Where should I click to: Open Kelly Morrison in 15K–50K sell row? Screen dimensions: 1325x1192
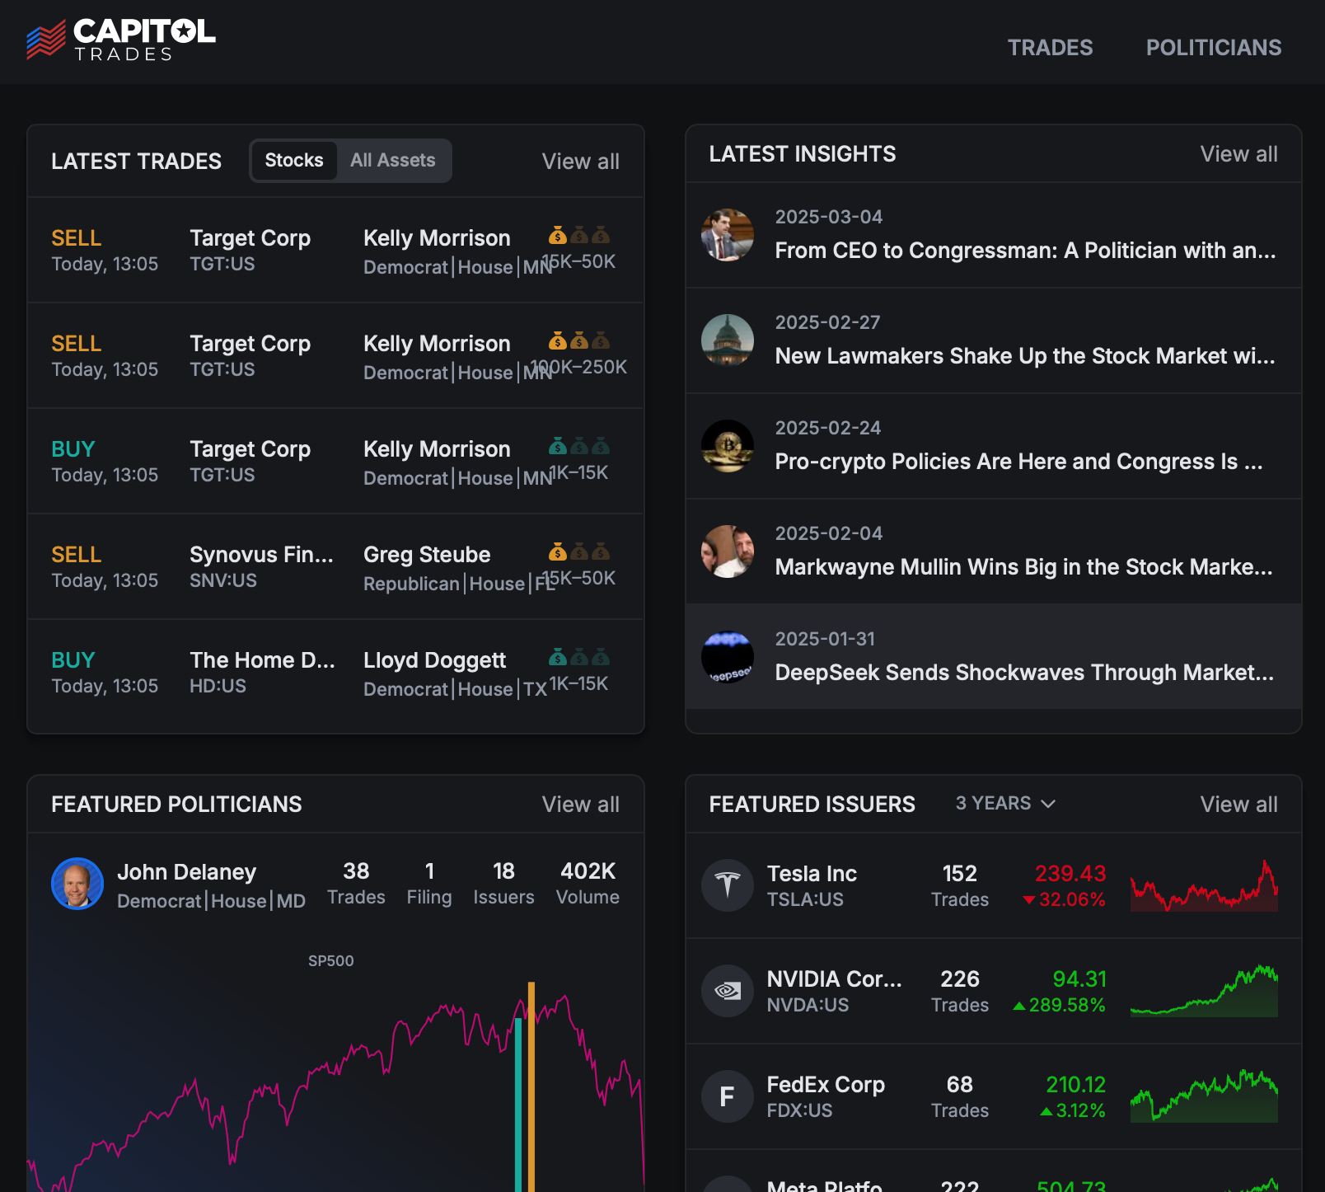[437, 238]
